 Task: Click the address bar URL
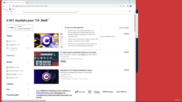[31, 6]
